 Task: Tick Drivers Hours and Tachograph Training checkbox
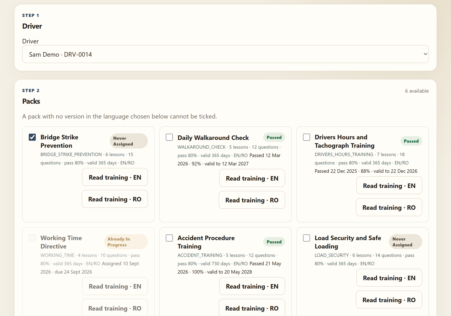coord(307,137)
